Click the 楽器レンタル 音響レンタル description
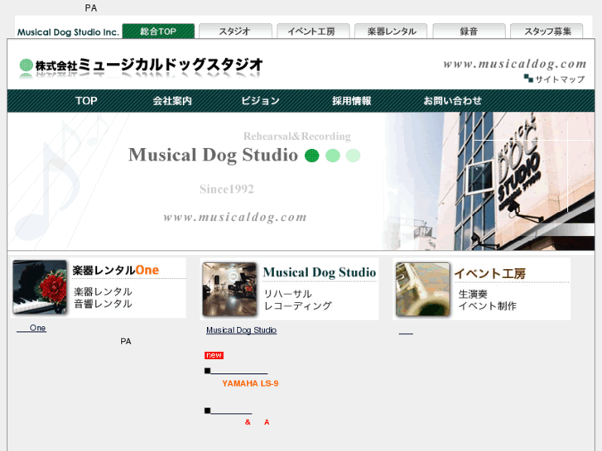This screenshot has height=451, width=602. 103,298
